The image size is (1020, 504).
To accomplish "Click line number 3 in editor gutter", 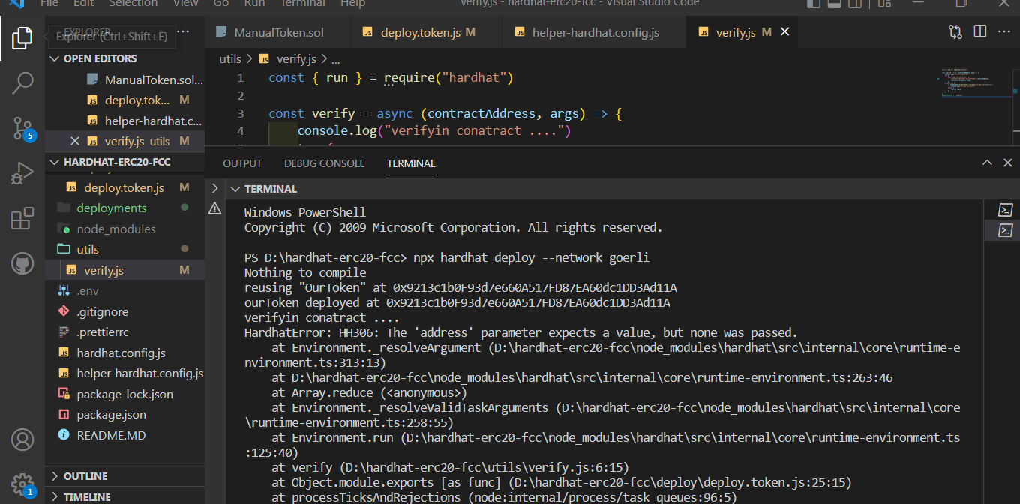I will click(x=240, y=114).
